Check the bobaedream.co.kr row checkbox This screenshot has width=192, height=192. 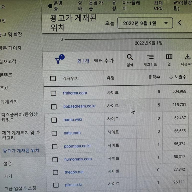pyautogui.click(x=54, y=107)
